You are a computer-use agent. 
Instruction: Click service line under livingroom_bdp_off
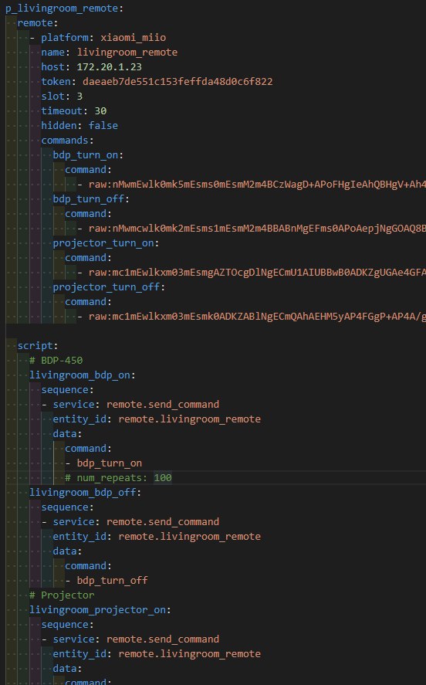(130, 522)
